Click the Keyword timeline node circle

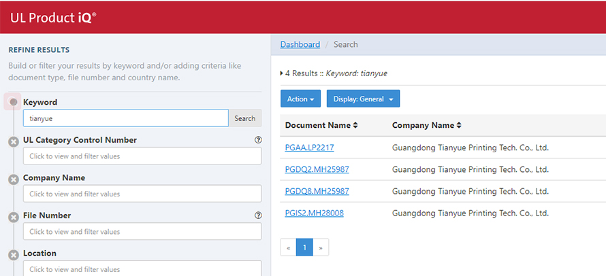coord(14,102)
